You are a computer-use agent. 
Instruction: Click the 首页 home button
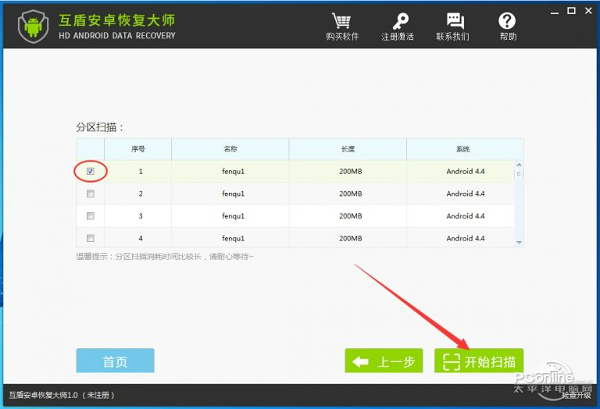click(115, 361)
